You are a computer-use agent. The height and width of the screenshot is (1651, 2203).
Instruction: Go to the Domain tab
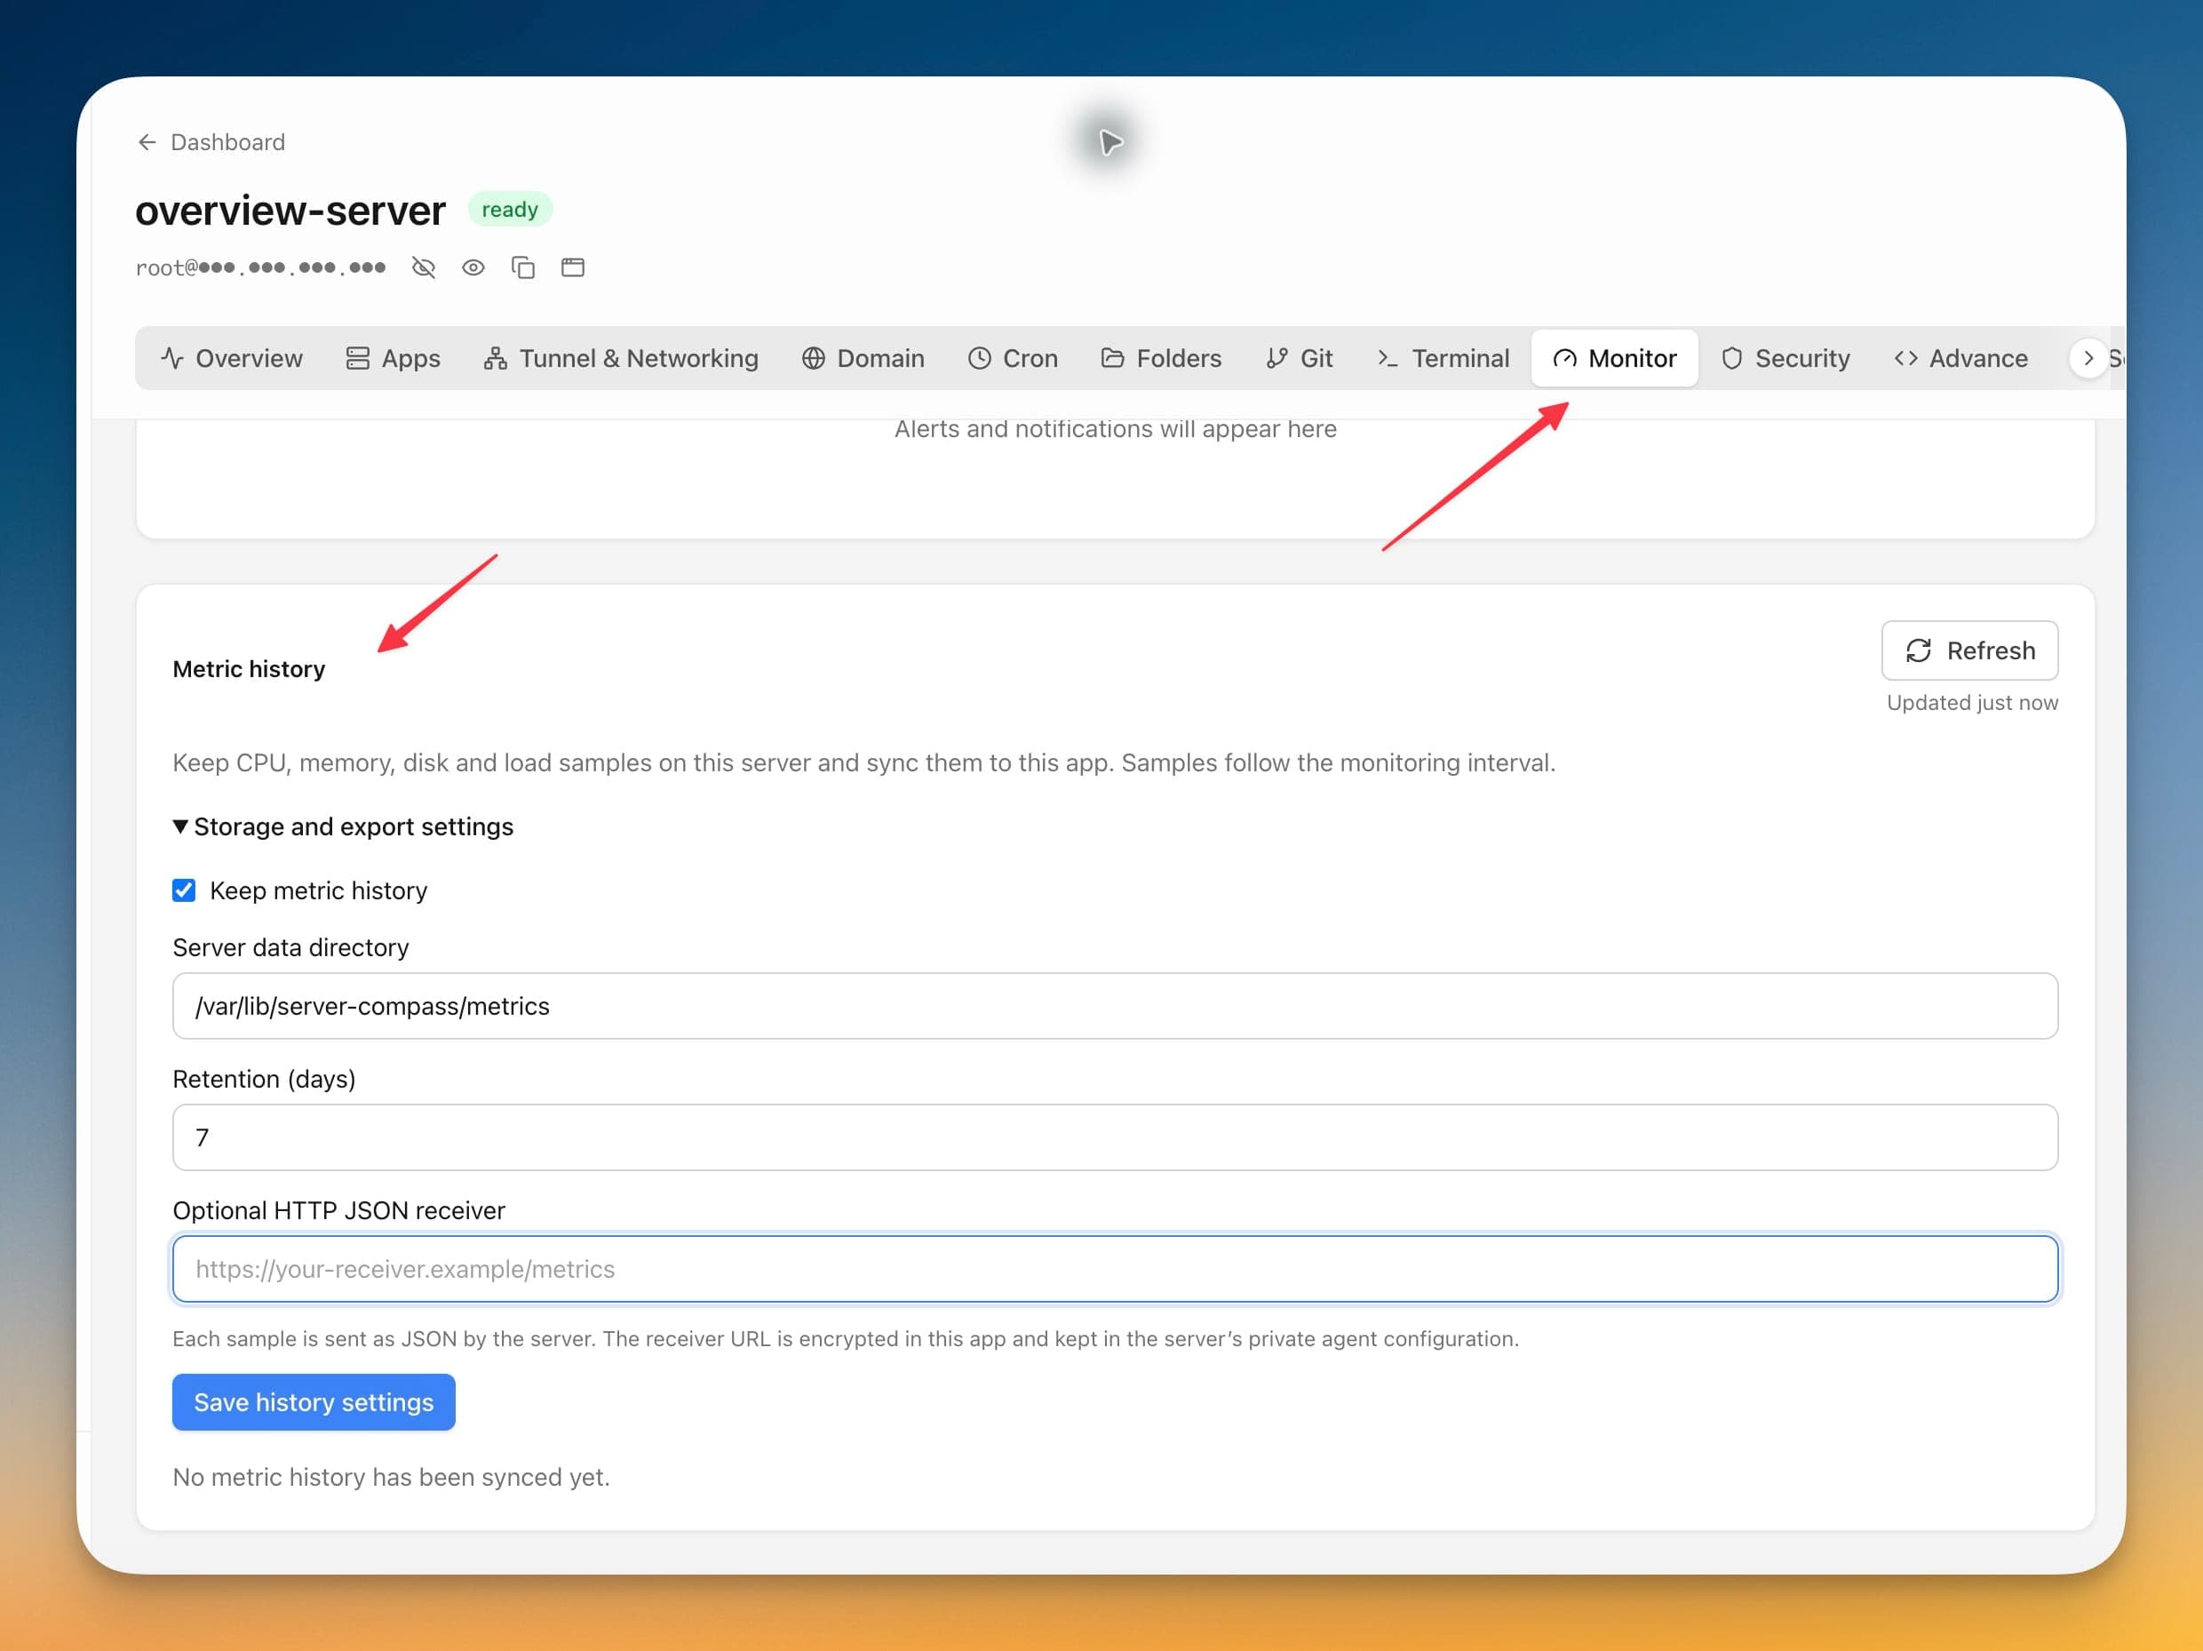[x=863, y=358]
